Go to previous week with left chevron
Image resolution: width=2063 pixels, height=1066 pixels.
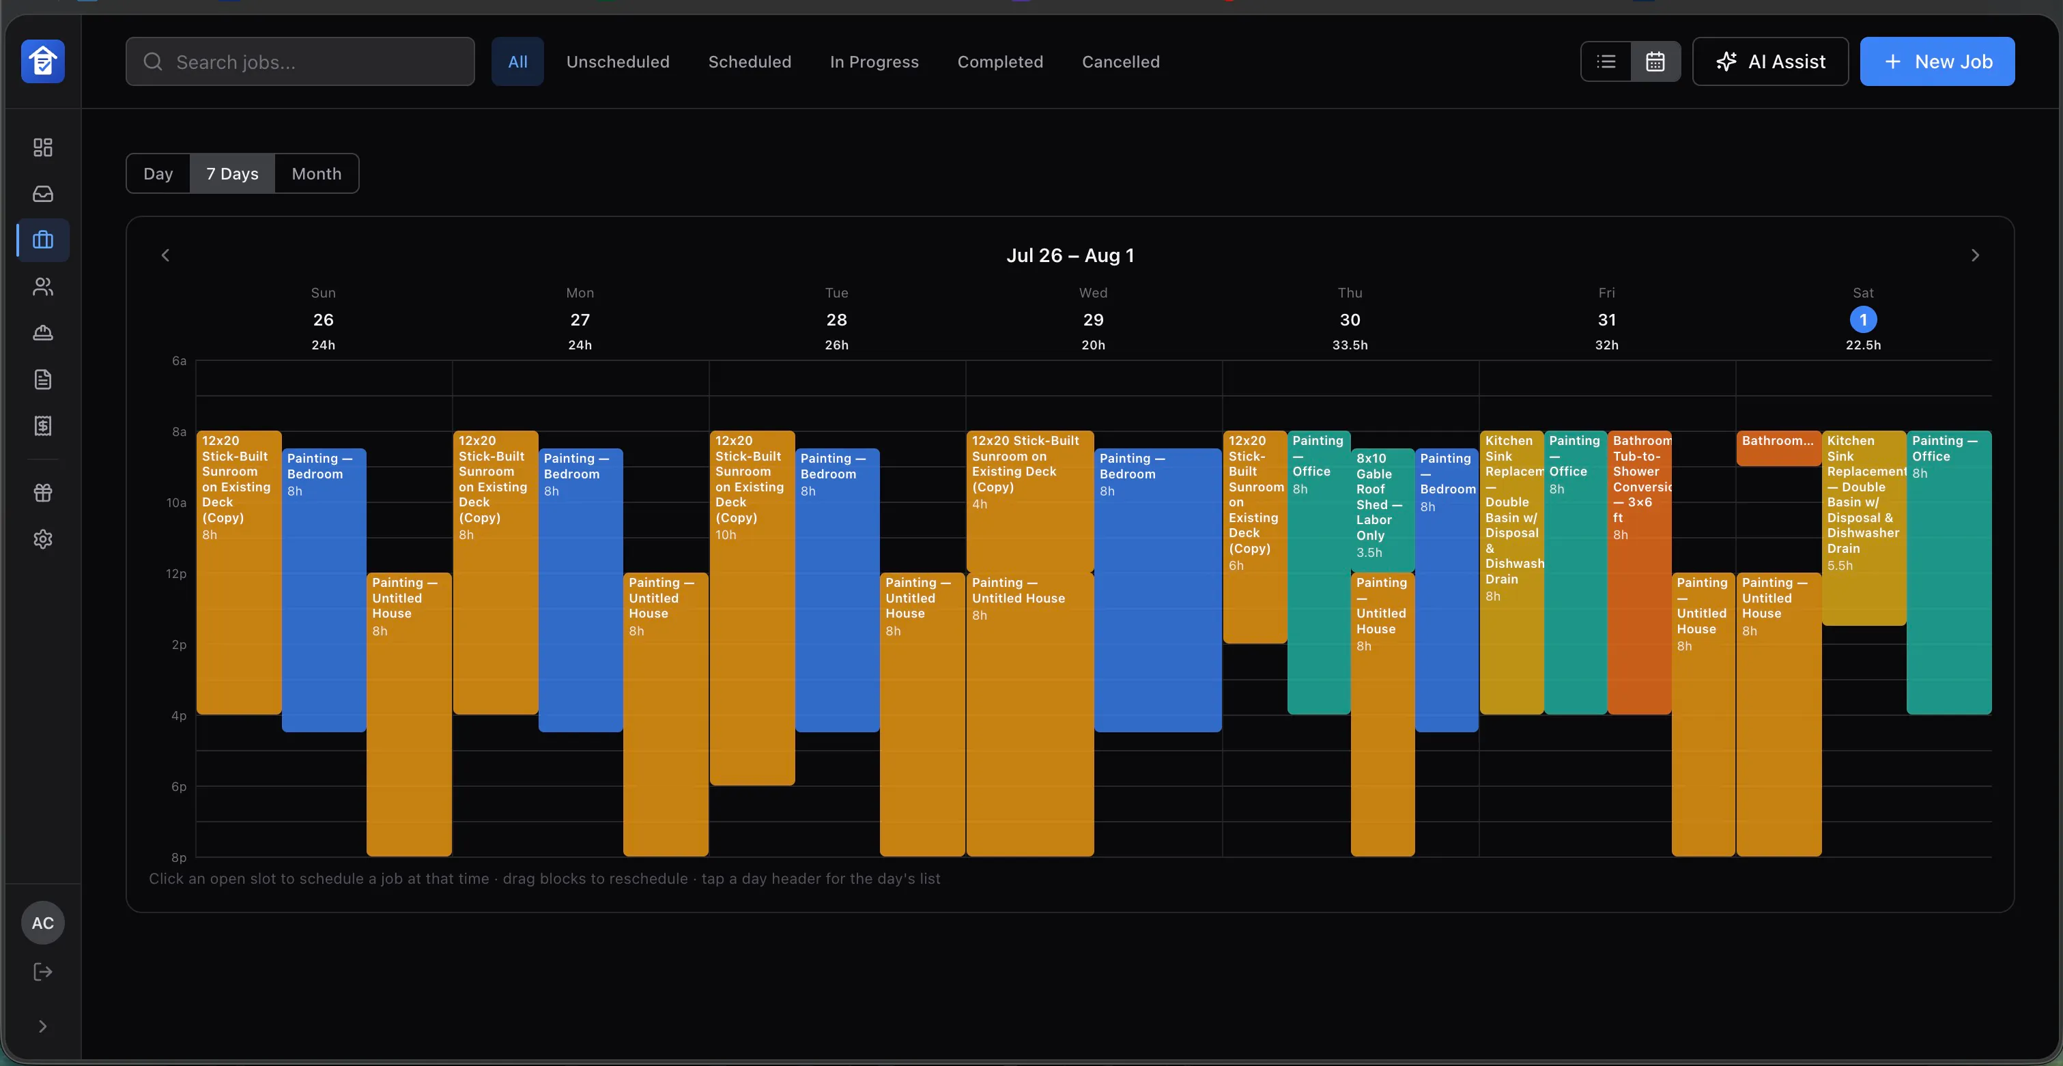[166, 255]
